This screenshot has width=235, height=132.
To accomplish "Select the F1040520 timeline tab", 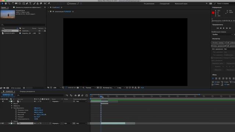I will [9, 91].
